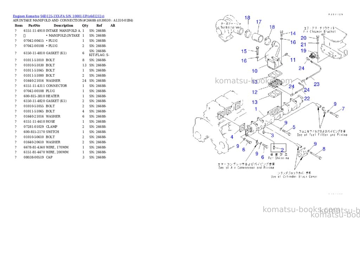
Task: Click callout 10 on the diagram
Action: point(255,71)
